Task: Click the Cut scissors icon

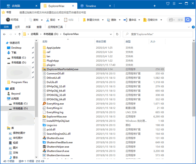Action: pyautogui.click(x=48, y=20)
